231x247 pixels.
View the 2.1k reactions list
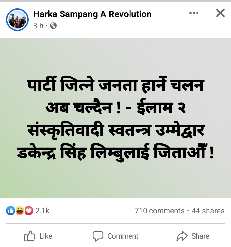tap(43, 211)
